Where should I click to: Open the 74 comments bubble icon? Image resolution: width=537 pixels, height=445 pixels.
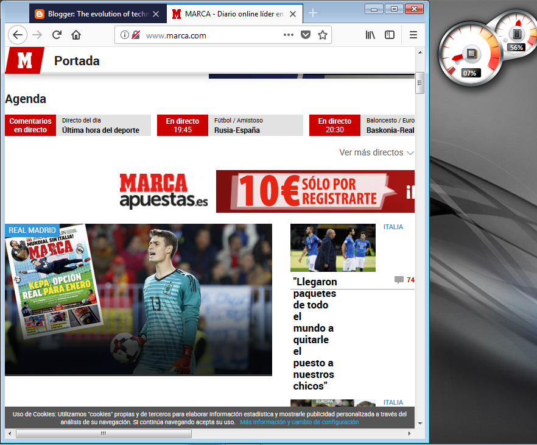399,280
